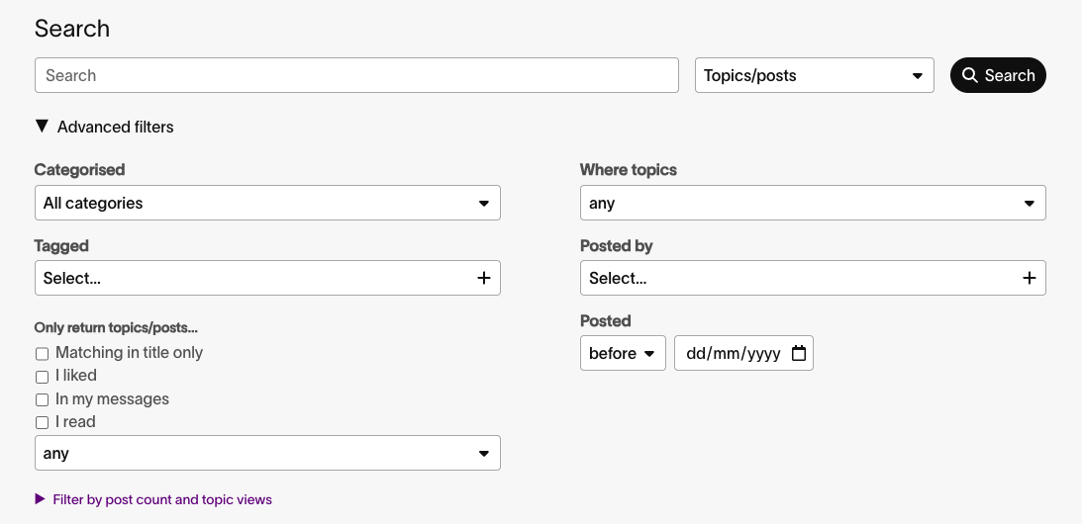Image resolution: width=1082 pixels, height=524 pixels.
Task: Click the plus icon in Posted by field
Action: [1029, 278]
